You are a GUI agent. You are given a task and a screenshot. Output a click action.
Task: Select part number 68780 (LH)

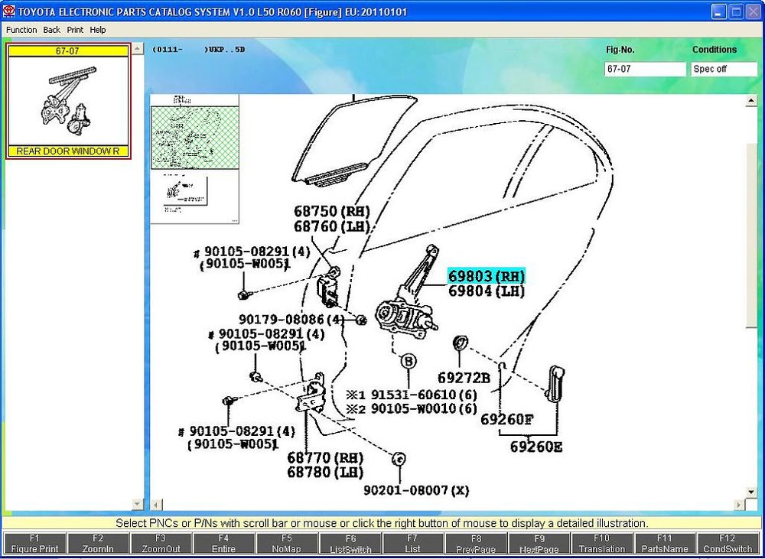click(325, 472)
